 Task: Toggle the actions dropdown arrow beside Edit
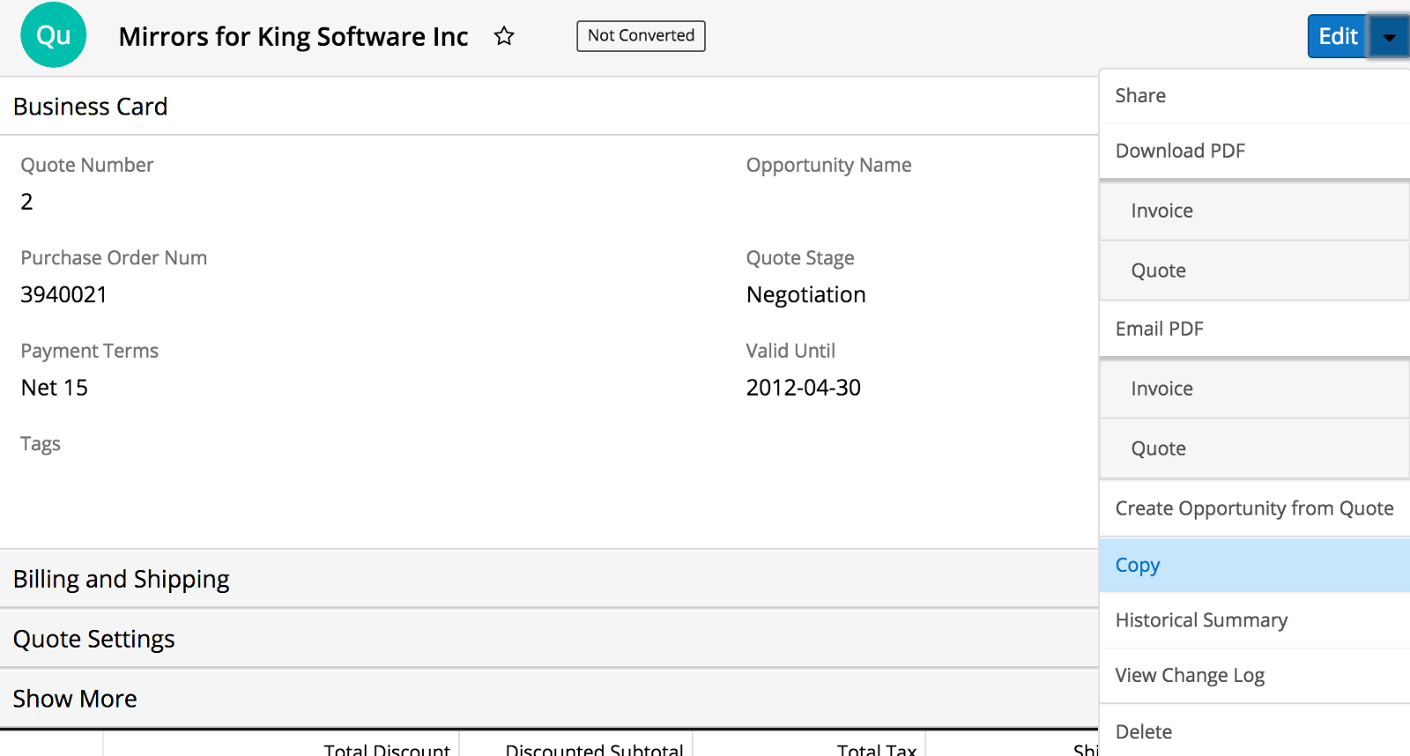pos(1389,37)
